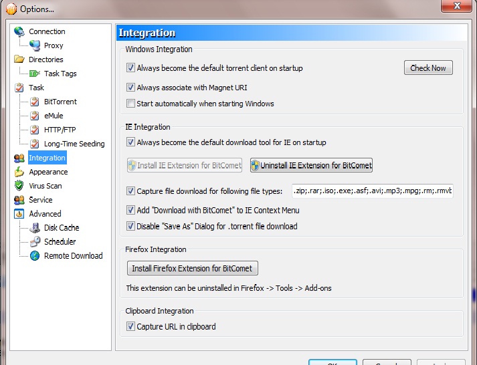This screenshot has height=365, width=477.
Task: Click the Scheduler icon
Action: click(x=35, y=242)
